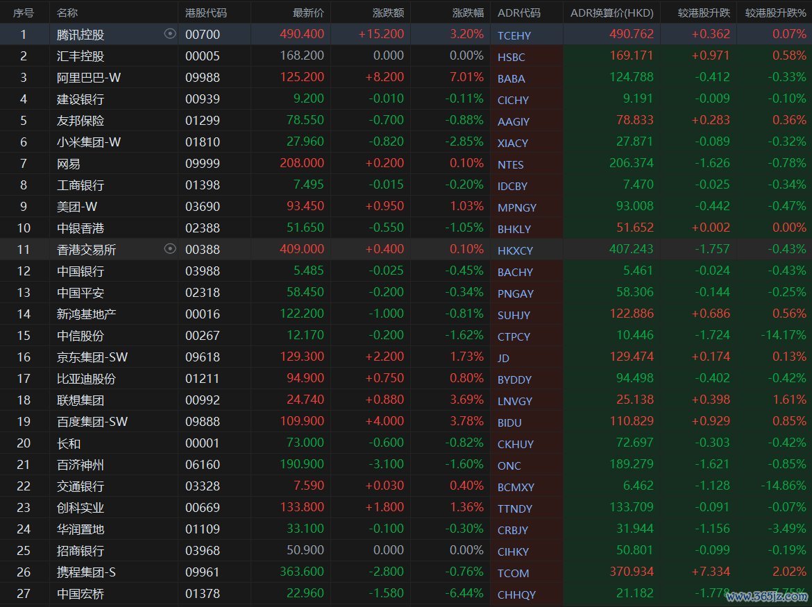Screen dimensions: 812x607
Task: Sort by 较港股升跌% column header
Action: pyautogui.click(x=776, y=13)
